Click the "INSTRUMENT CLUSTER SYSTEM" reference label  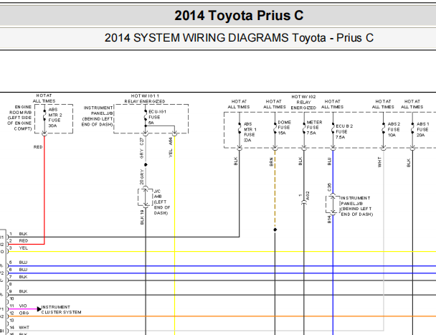click(61, 310)
